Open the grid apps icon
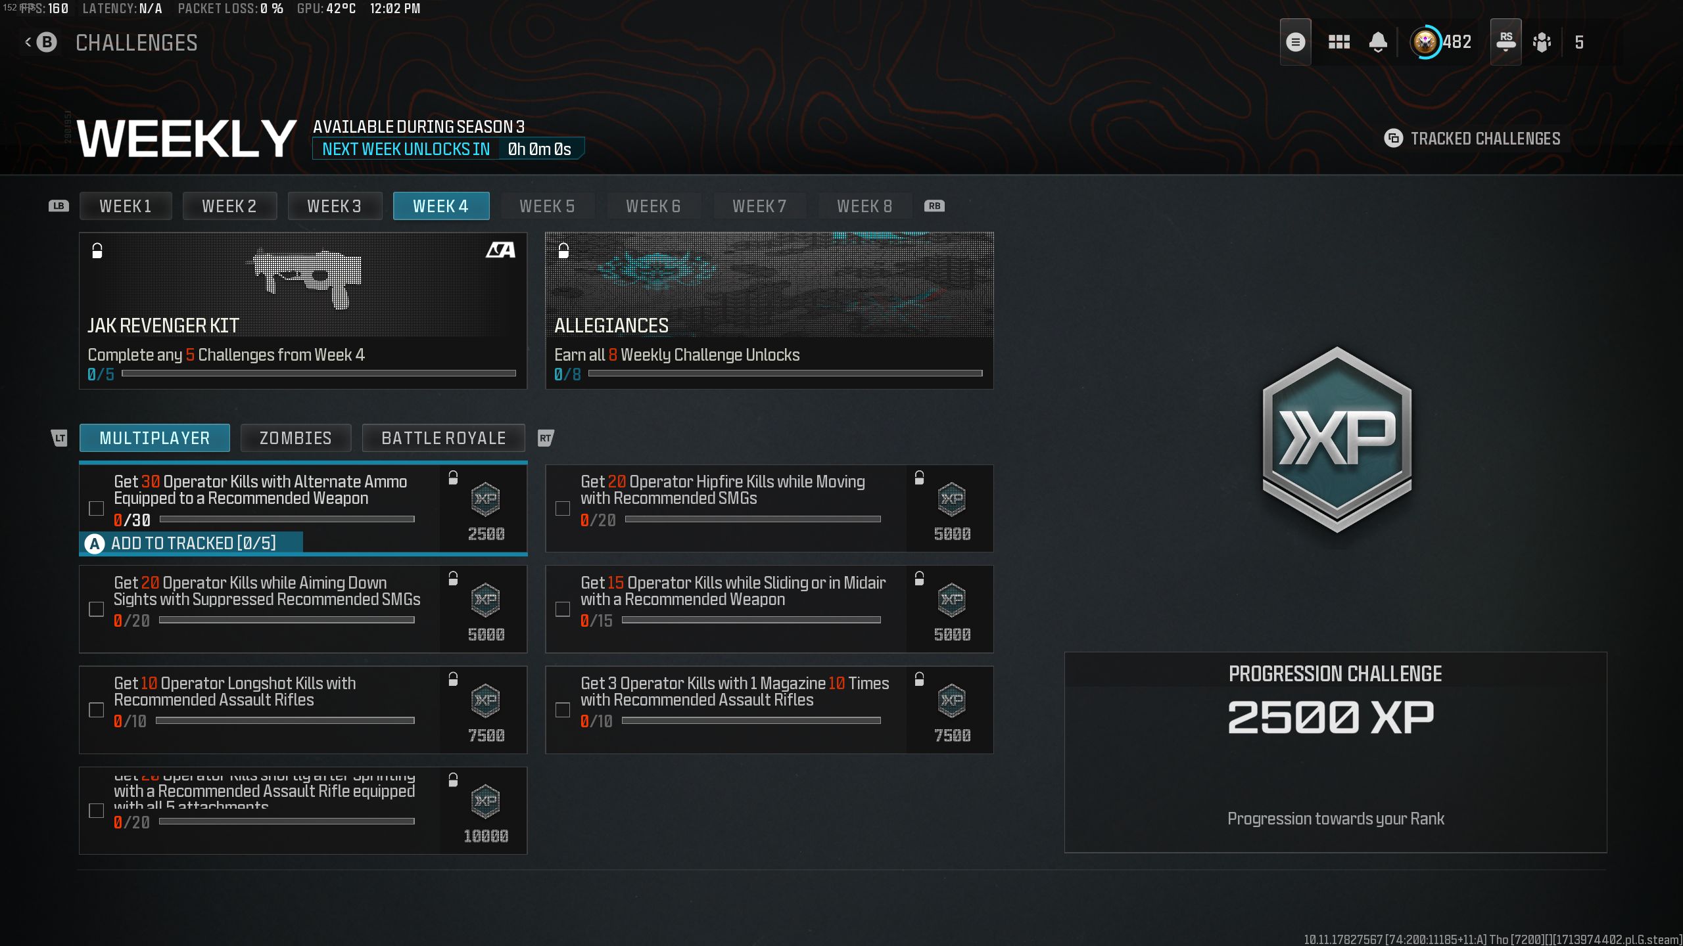Image resolution: width=1683 pixels, height=946 pixels. (1339, 43)
